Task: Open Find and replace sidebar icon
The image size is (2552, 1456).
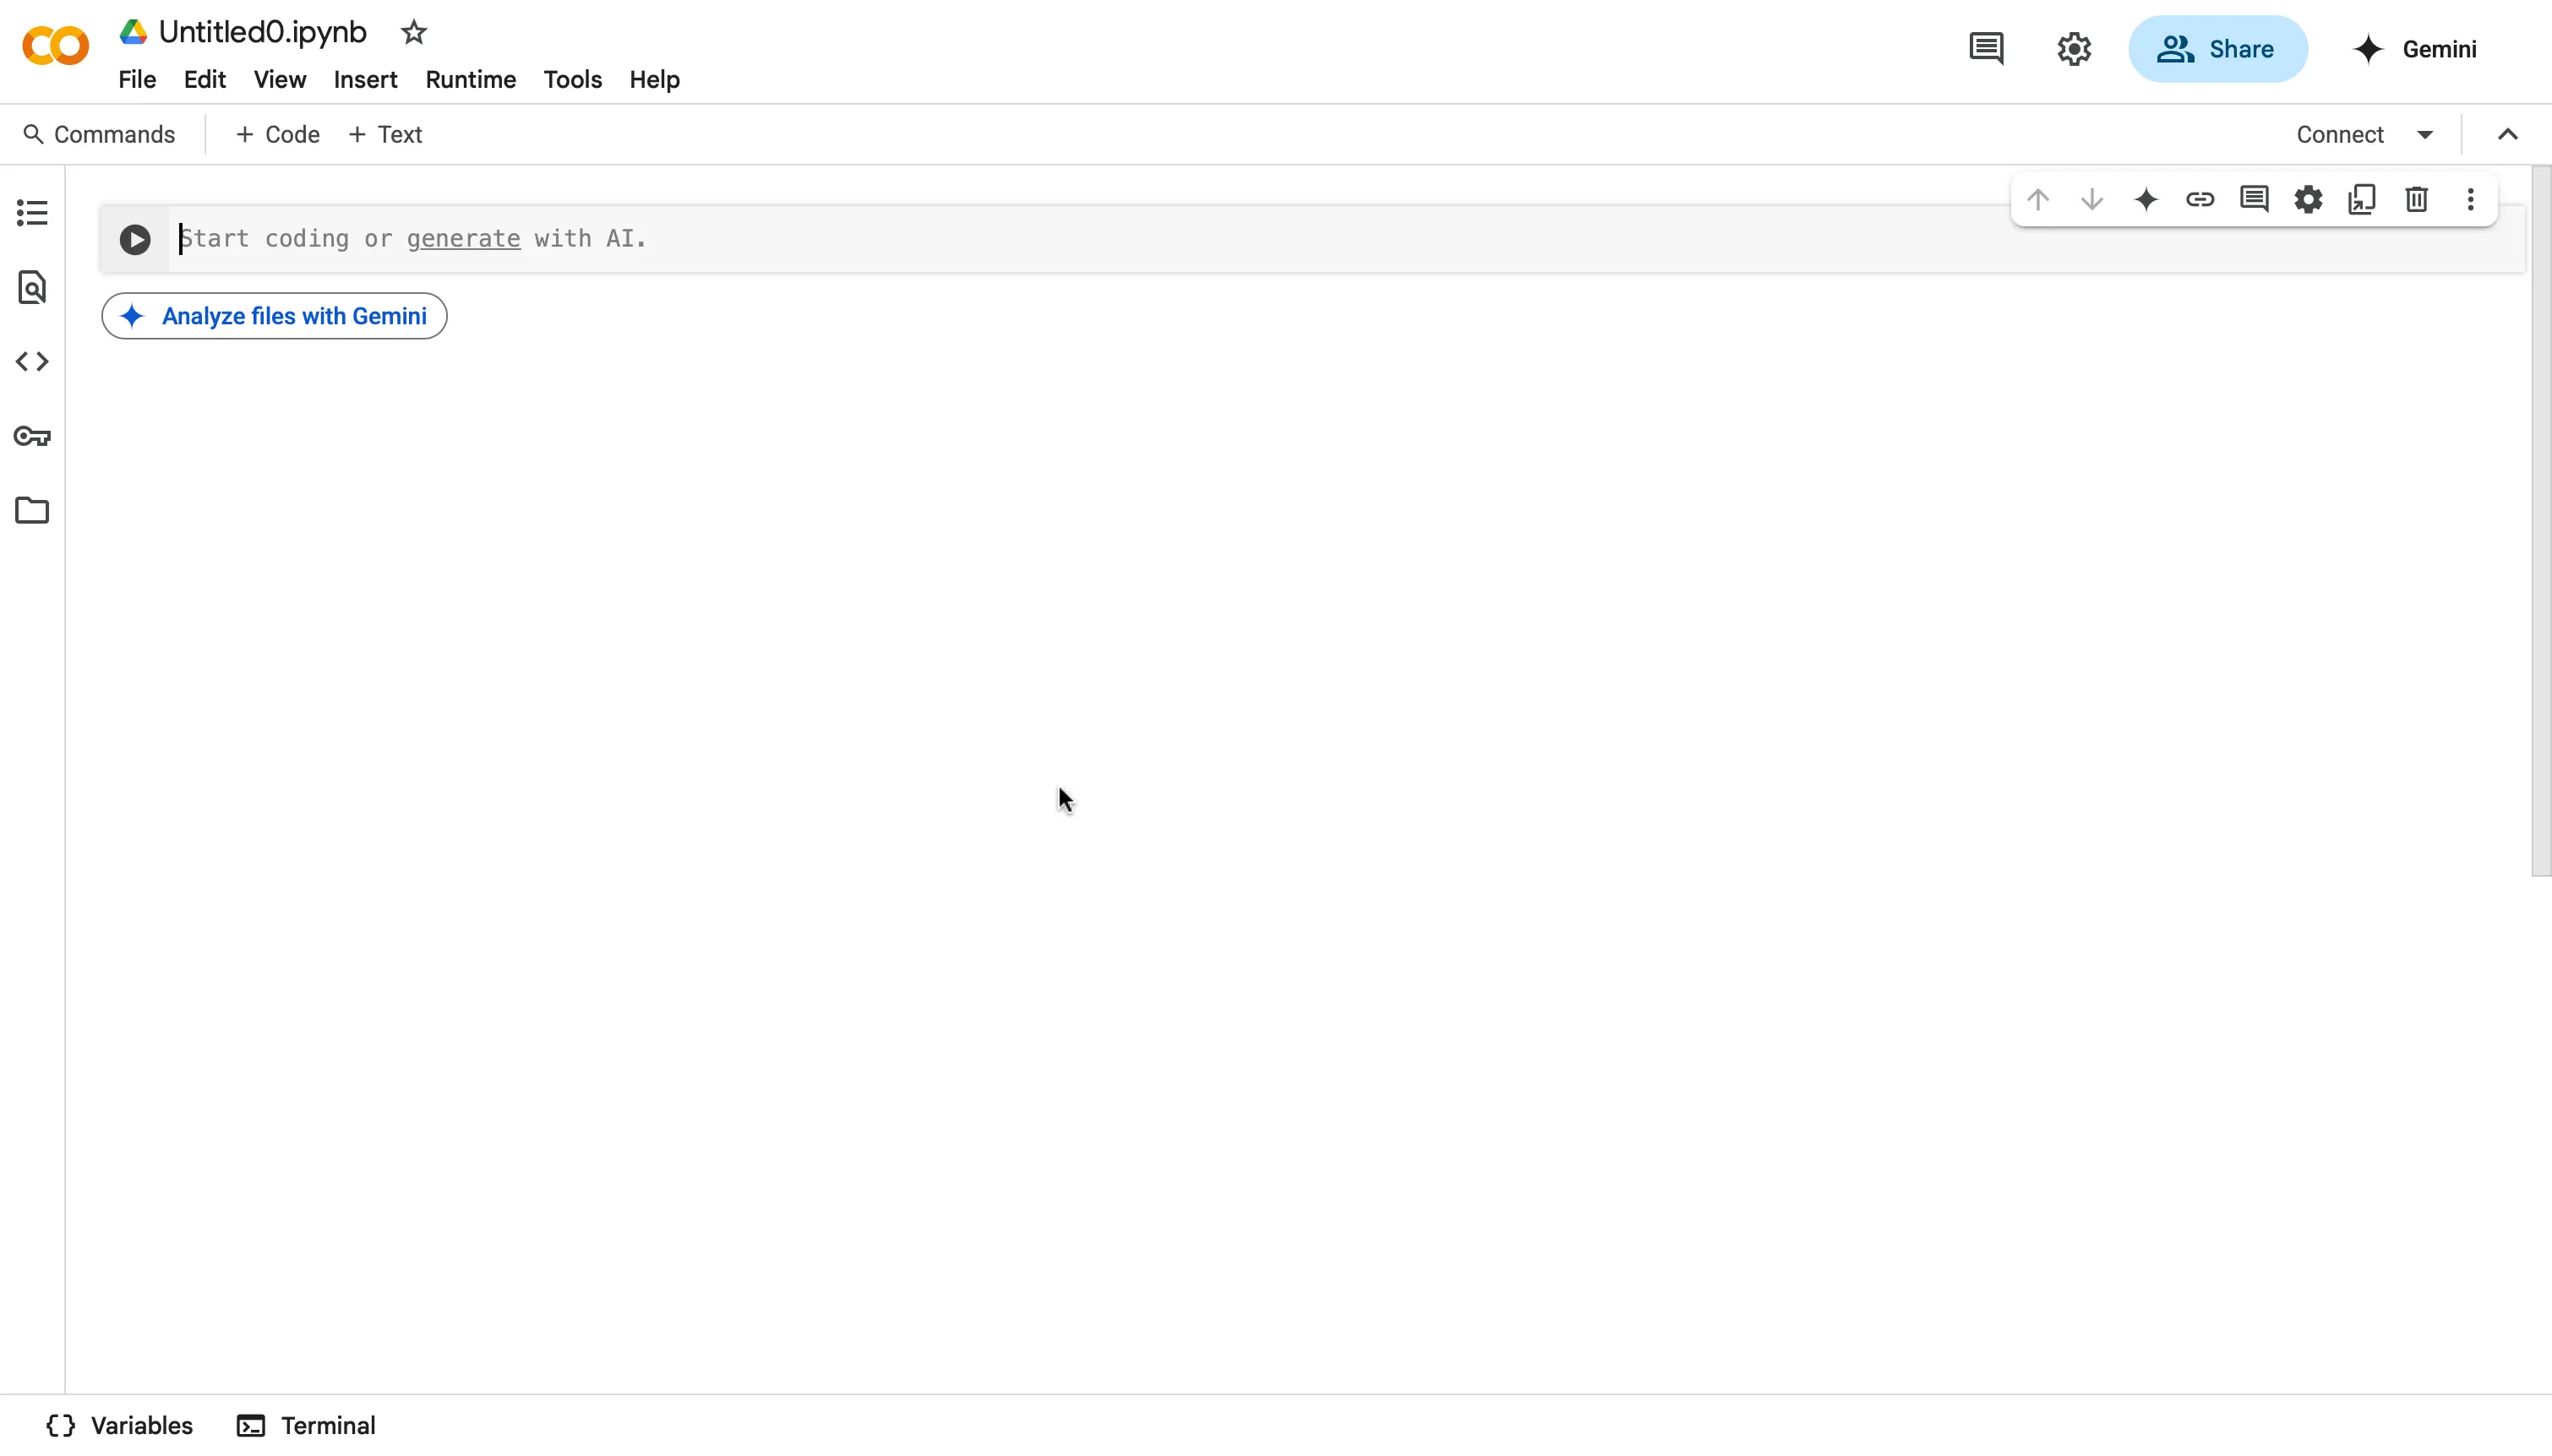Action: pyautogui.click(x=32, y=287)
